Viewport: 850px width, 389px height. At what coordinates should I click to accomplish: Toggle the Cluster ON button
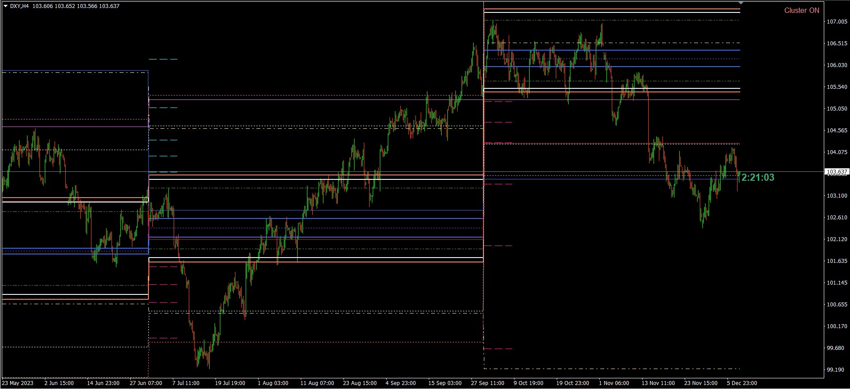point(802,11)
